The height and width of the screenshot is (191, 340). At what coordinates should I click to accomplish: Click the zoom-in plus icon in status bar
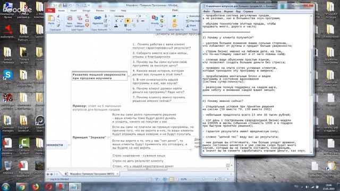(215, 179)
